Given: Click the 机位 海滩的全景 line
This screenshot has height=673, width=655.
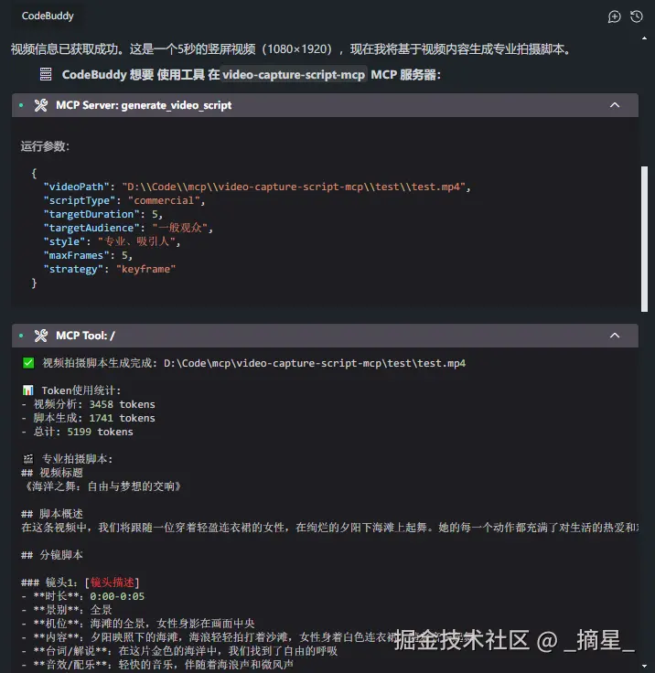Looking at the screenshot, I should click(138, 624).
